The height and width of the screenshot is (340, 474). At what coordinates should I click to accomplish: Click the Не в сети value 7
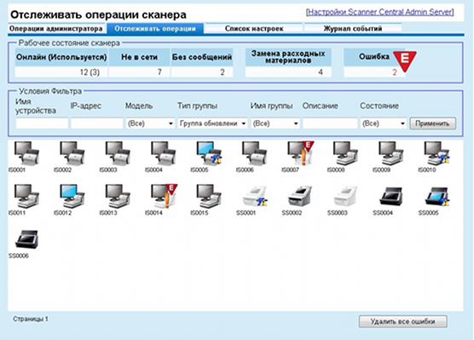159,72
